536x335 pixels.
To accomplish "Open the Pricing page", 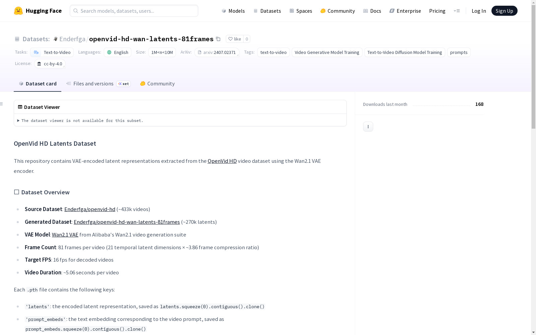I will 437,11.
